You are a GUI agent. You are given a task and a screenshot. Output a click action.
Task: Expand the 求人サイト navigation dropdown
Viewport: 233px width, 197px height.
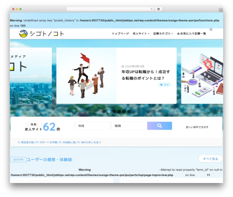pos(141,34)
